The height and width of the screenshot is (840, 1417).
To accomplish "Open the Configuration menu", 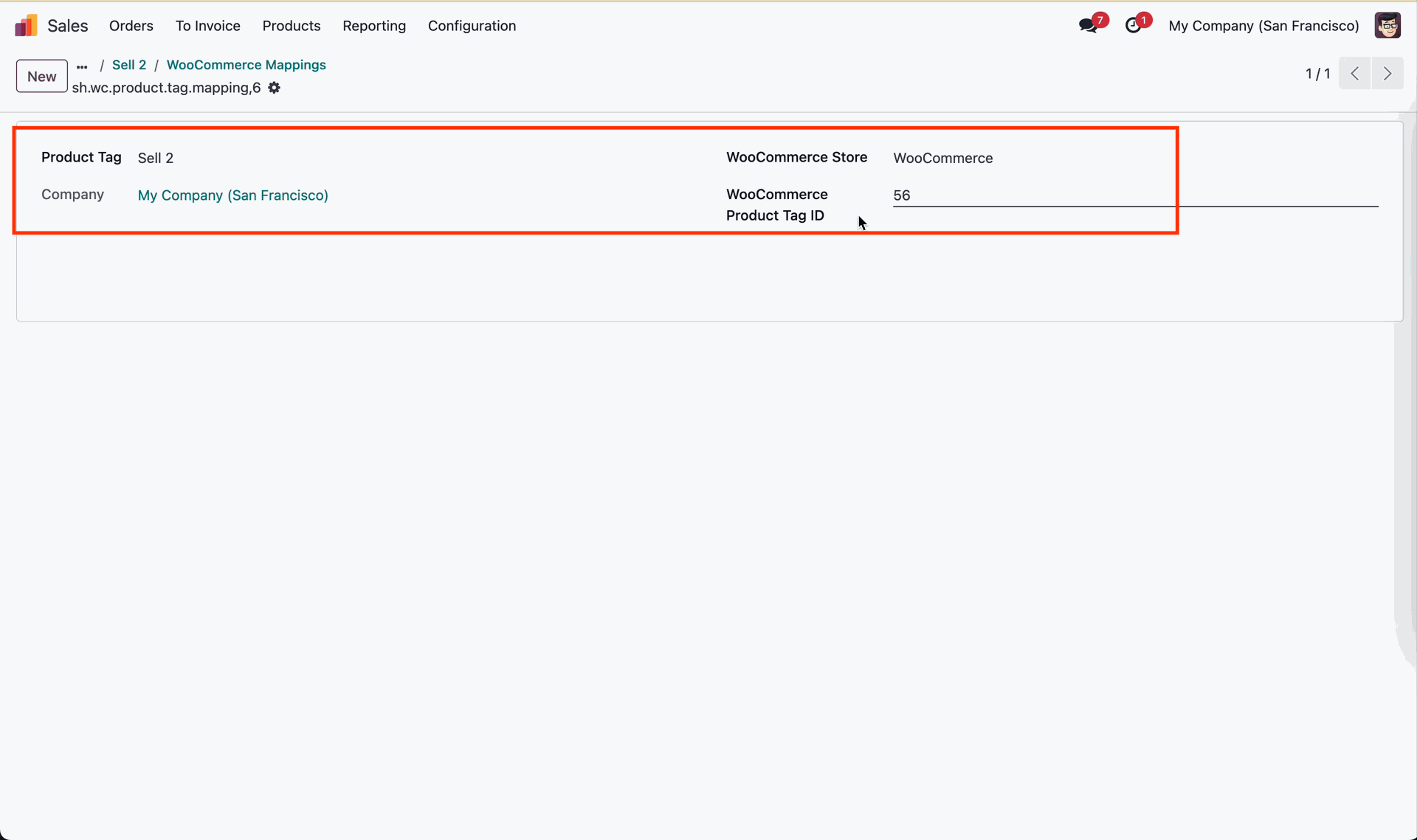I will pos(472,26).
